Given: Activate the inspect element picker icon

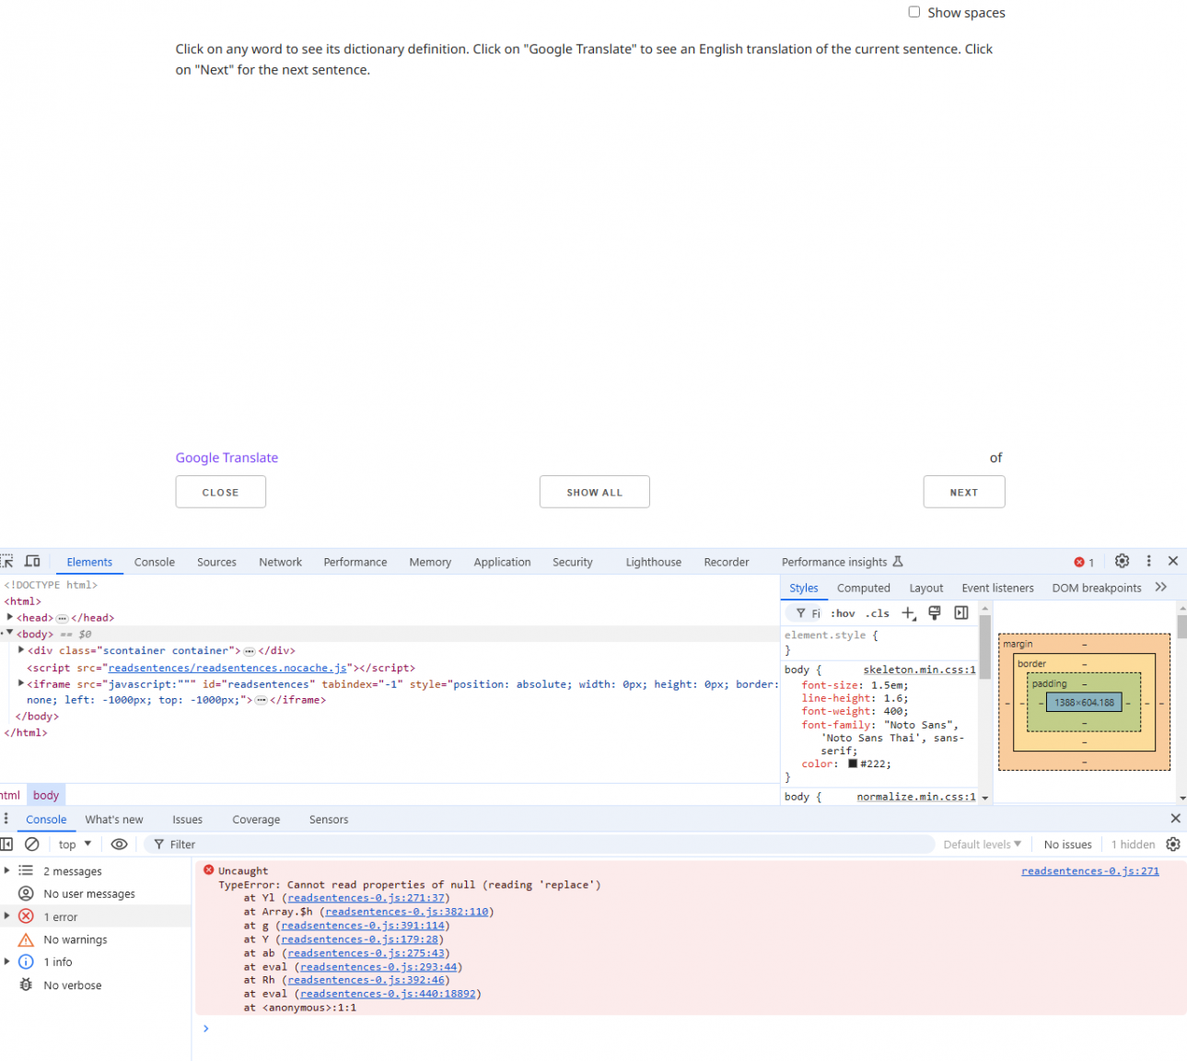Looking at the screenshot, I should pos(7,561).
